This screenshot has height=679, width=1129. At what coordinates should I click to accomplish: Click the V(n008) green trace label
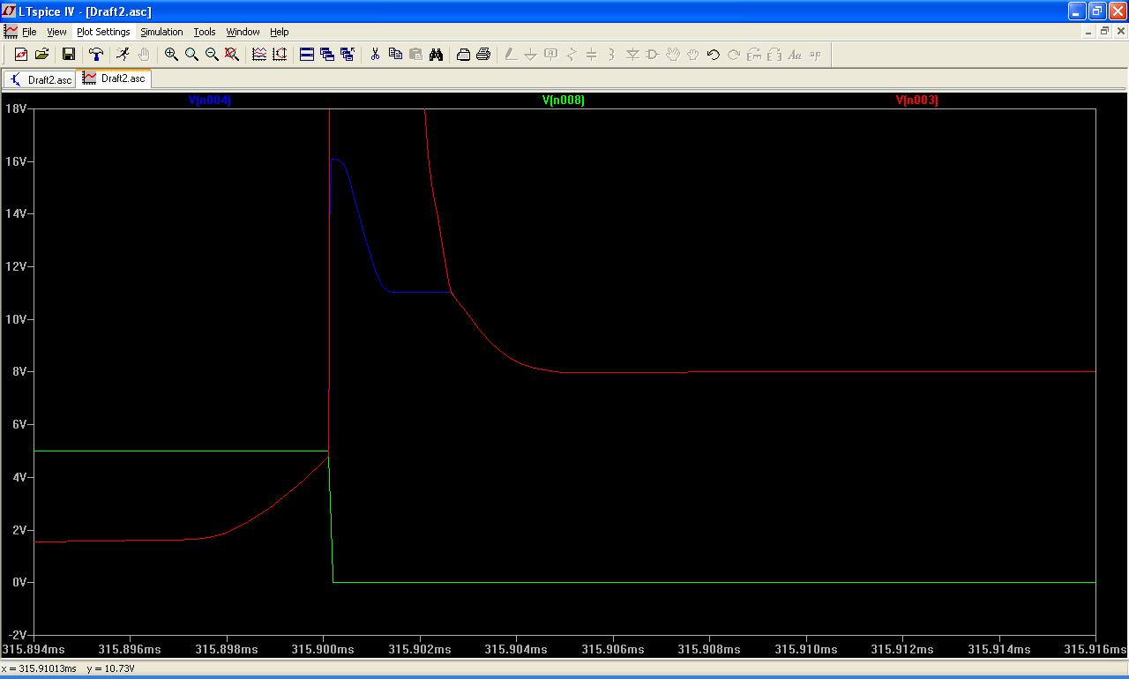pos(563,101)
